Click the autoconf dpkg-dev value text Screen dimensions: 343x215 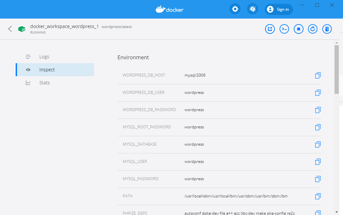pos(240,213)
